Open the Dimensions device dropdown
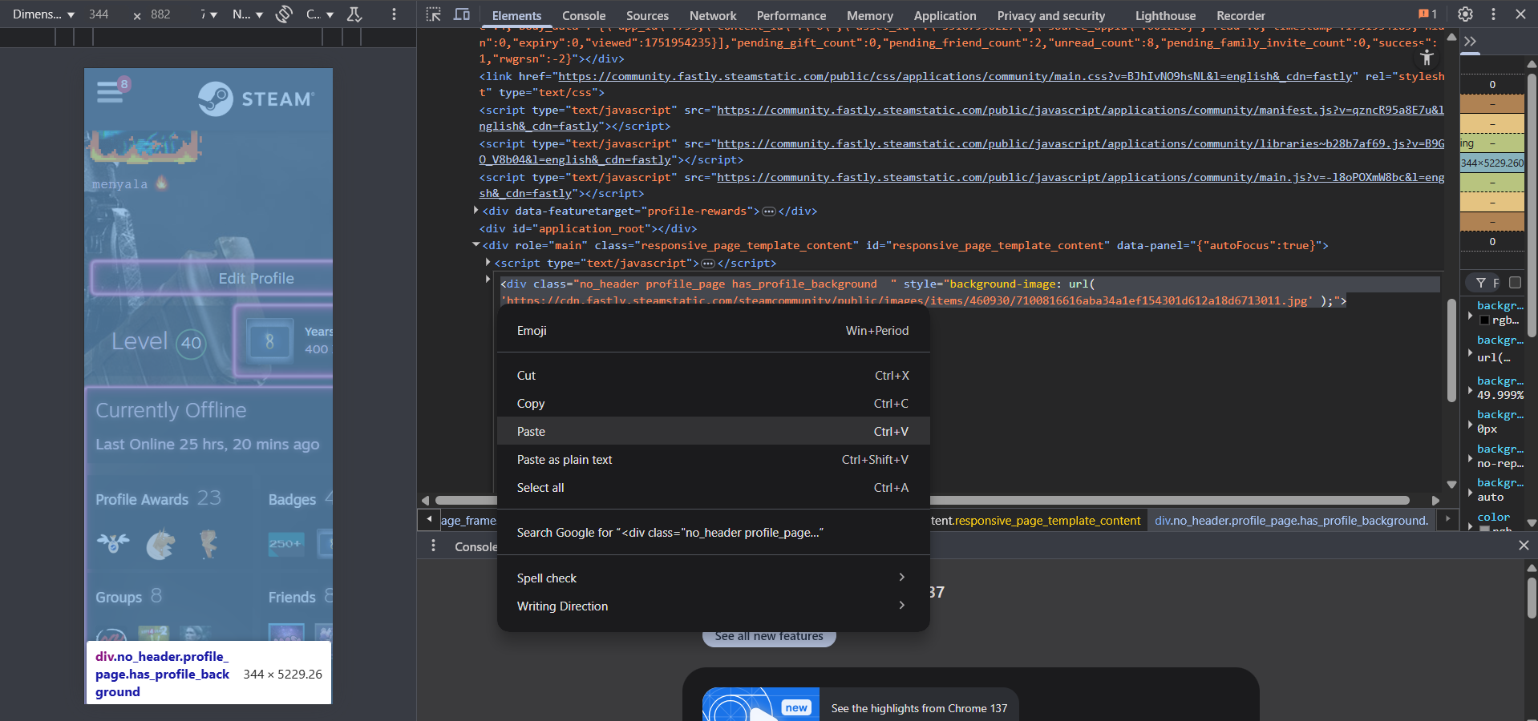The height and width of the screenshot is (721, 1538). [43, 14]
